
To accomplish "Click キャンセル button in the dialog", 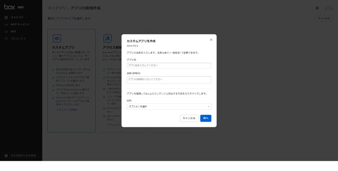I will tap(189, 119).
